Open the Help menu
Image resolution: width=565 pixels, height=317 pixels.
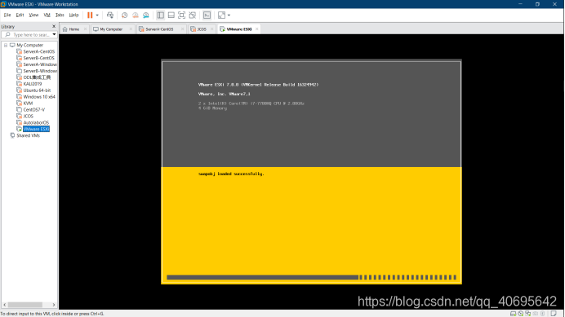coord(73,15)
